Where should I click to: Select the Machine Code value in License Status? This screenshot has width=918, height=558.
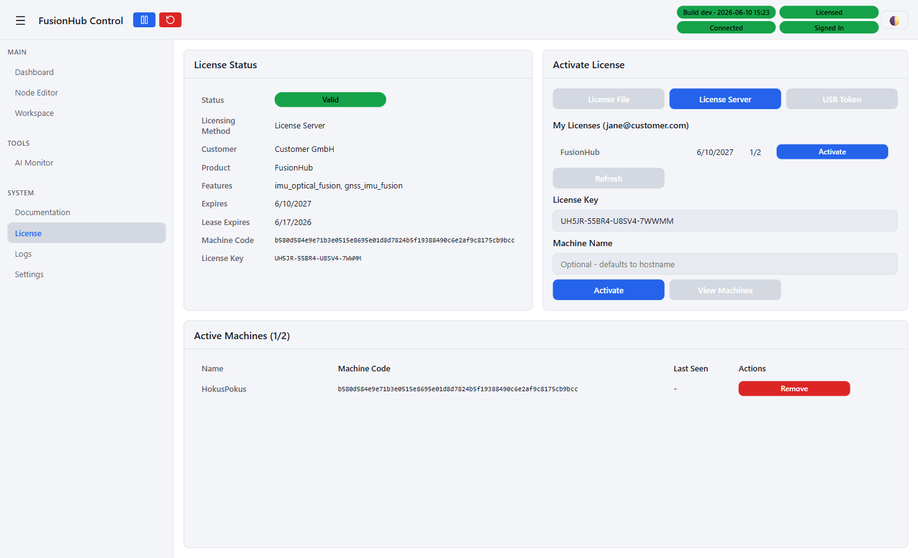(394, 241)
